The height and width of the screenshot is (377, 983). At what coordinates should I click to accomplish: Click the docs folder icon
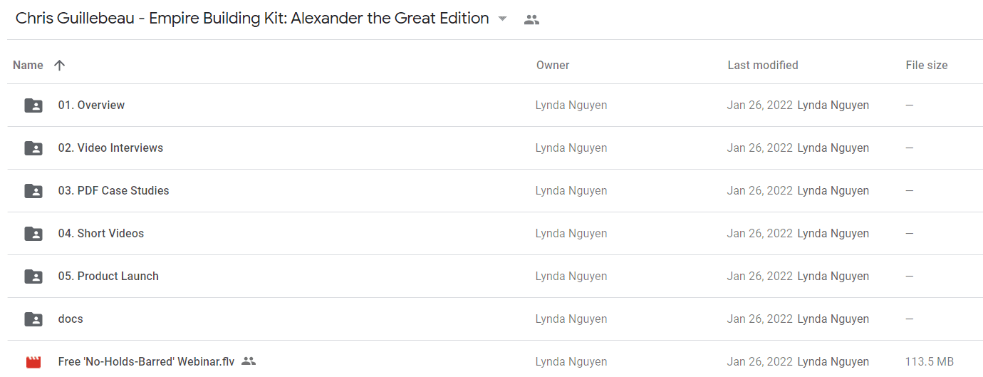pyautogui.click(x=33, y=319)
